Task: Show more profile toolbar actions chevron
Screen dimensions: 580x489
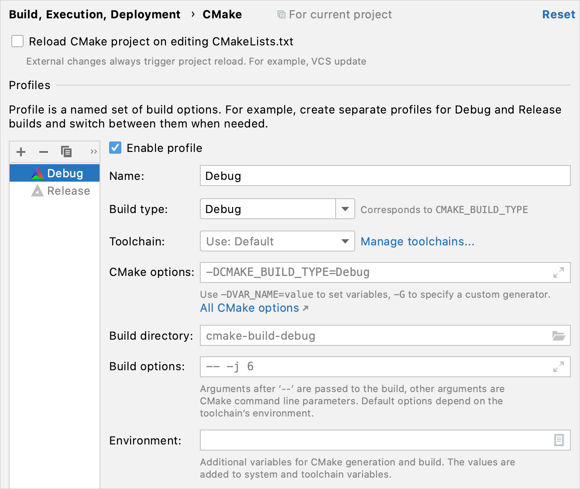Action: (x=93, y=152)
